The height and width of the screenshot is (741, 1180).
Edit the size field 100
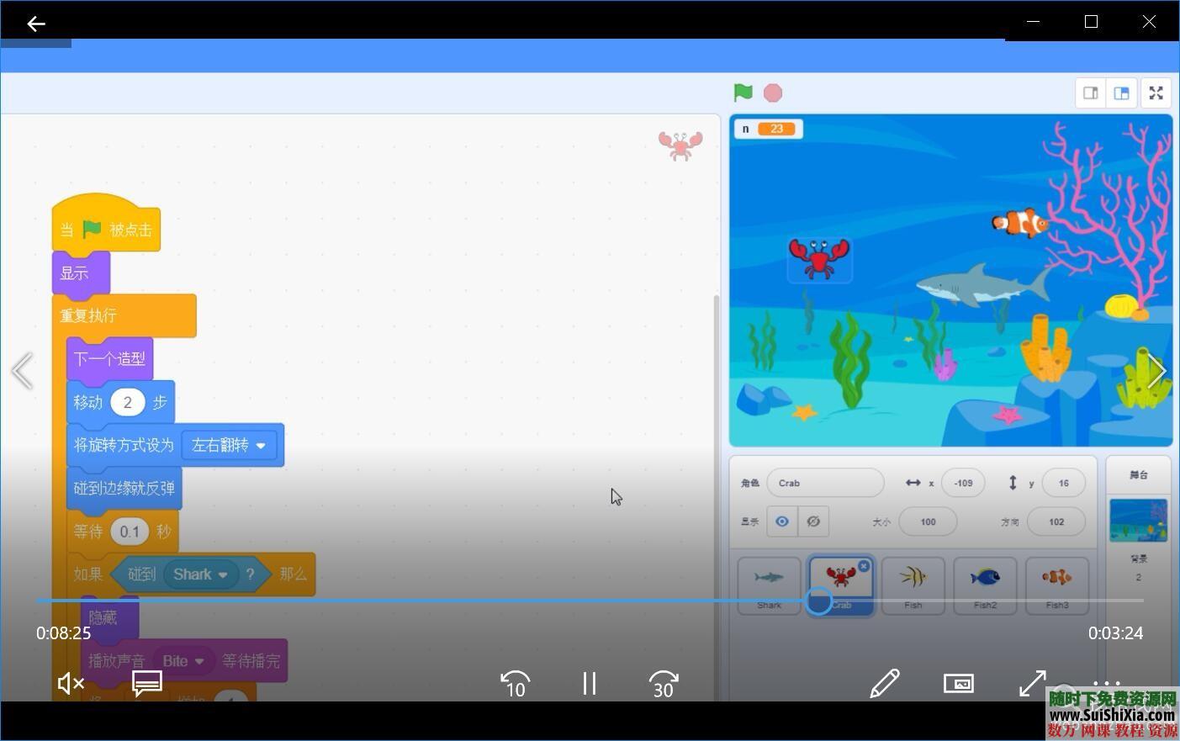[928, 521]
